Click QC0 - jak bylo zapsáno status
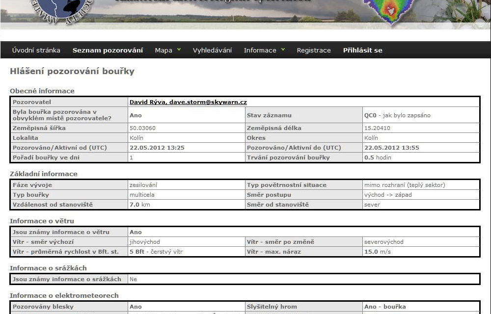The width and height of the screenshot is (491, 314). click(x=397, y=115)
